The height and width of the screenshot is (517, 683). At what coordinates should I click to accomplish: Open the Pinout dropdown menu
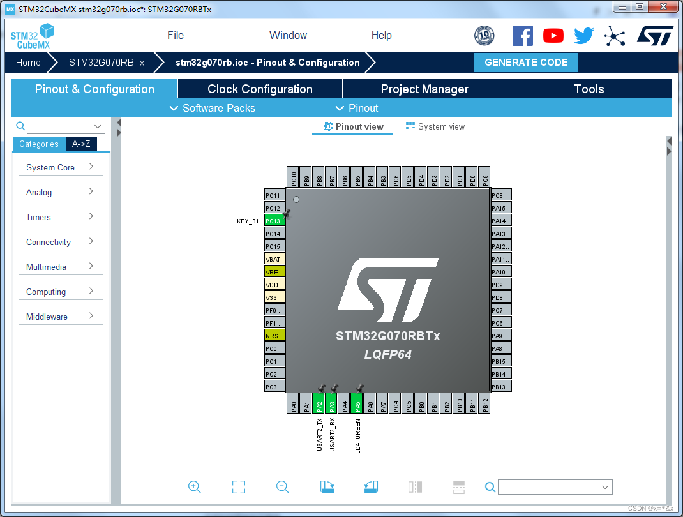coord(357,108)
